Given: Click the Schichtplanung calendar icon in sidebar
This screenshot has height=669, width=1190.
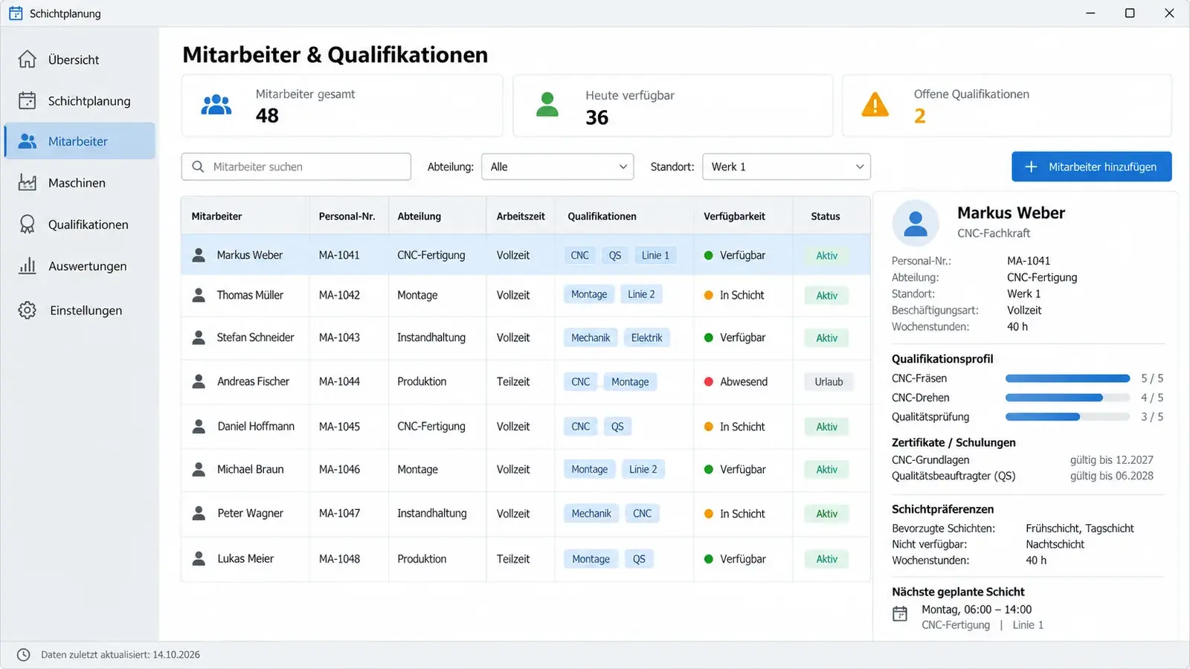Looking at the screenshot, I should pos(28,100).
